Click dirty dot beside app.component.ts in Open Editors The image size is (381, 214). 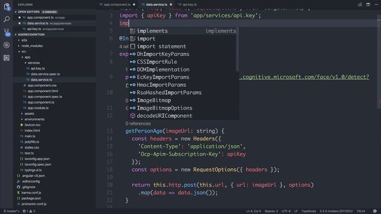[x=20, y=17]
